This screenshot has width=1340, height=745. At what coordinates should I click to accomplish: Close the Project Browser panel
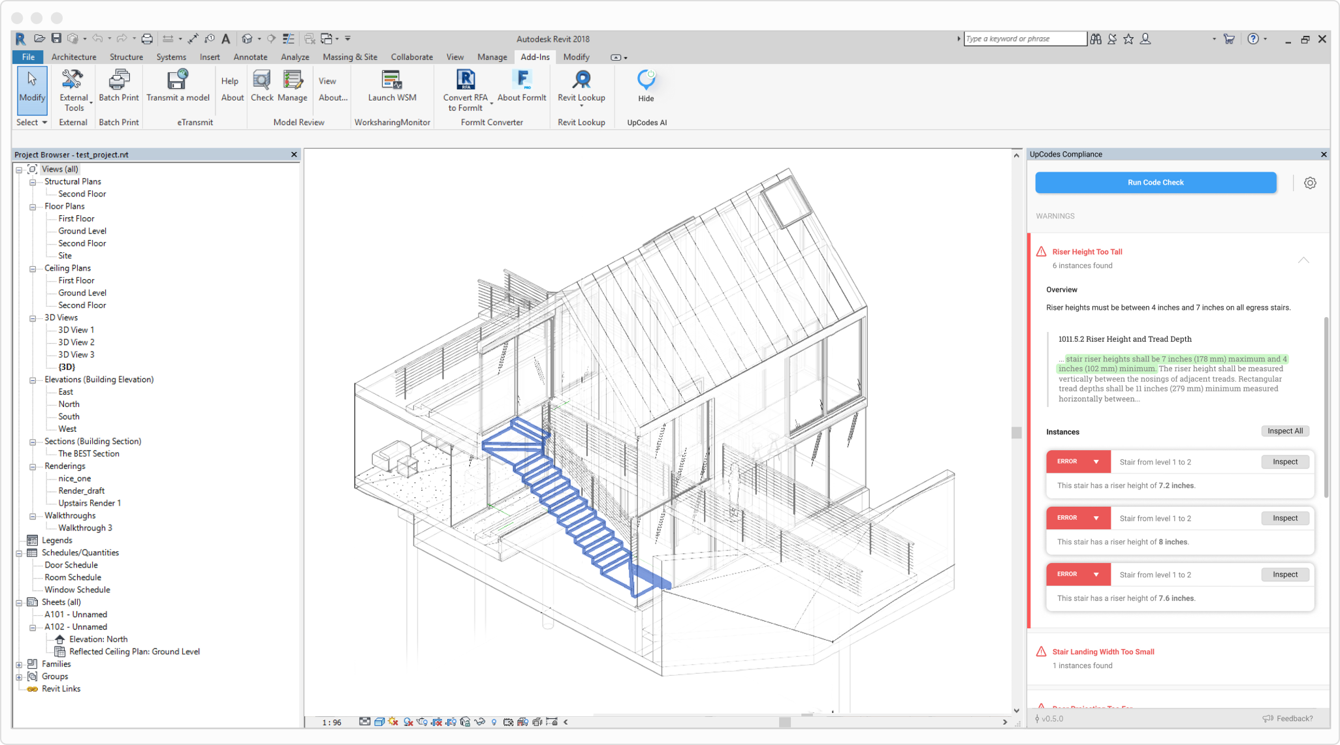pyautogui.click(x=294, y=155)
